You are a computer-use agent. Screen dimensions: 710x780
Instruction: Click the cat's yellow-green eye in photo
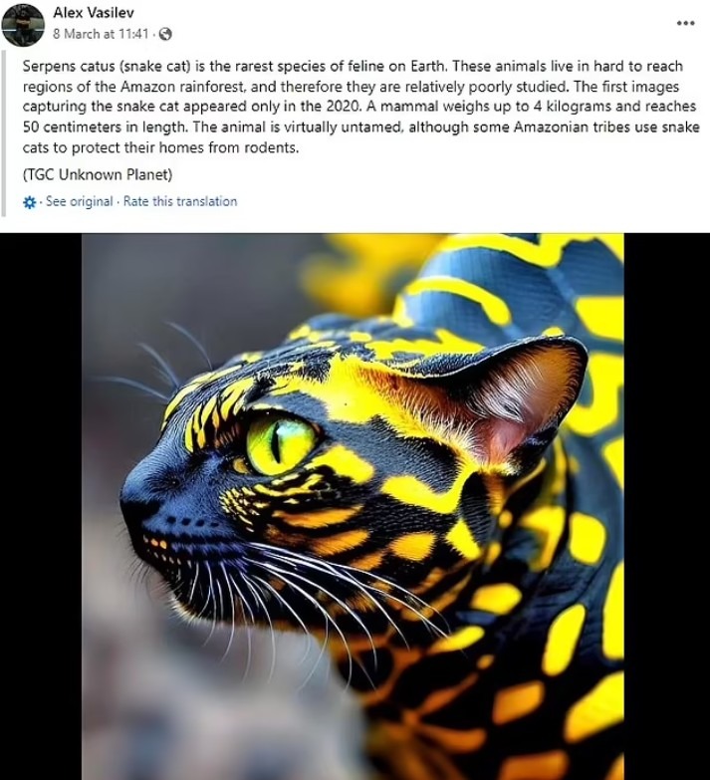point(279,444)
